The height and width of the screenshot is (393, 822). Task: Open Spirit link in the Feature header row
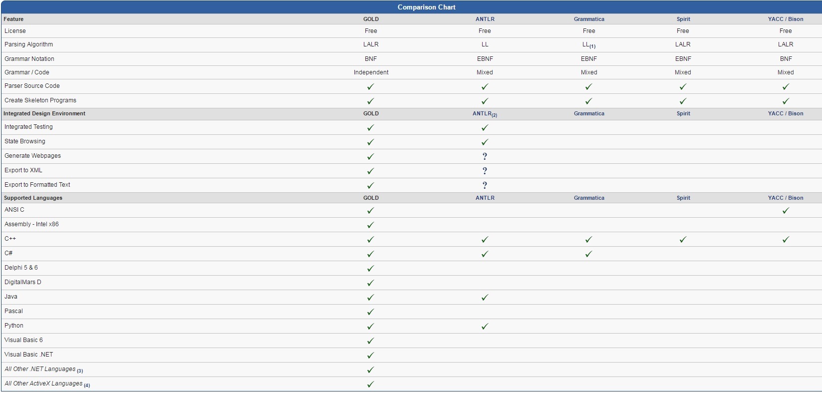click(x=683, y=19)
